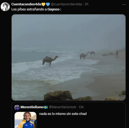Click the Cuentaconden4da display name
Viewport: 129px width, 128px height.
[26, 4]
